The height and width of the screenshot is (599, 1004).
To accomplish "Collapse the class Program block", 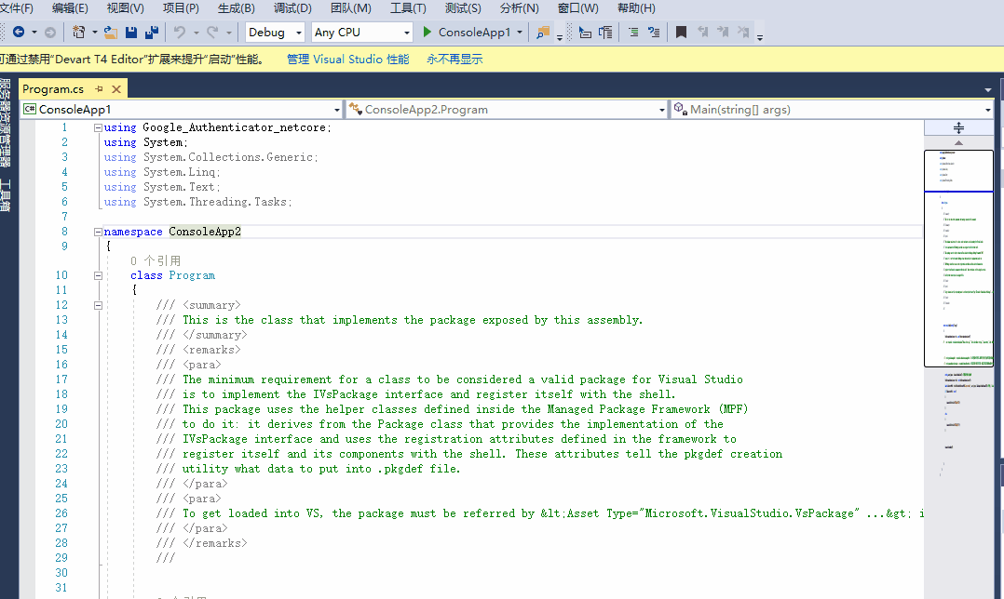I will (98, 275).
